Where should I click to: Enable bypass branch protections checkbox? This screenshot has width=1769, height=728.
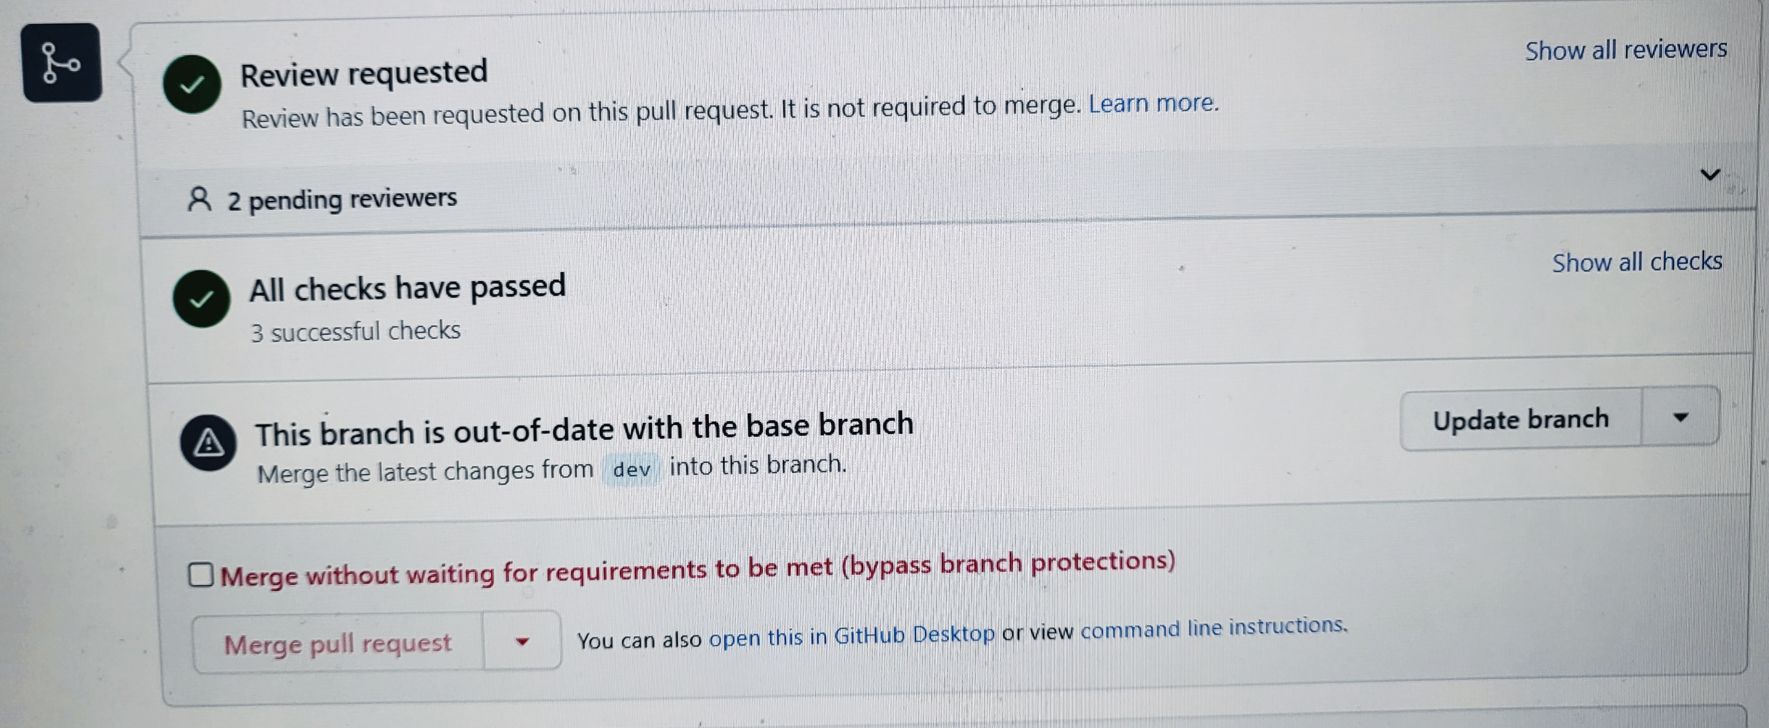point(200,574)
